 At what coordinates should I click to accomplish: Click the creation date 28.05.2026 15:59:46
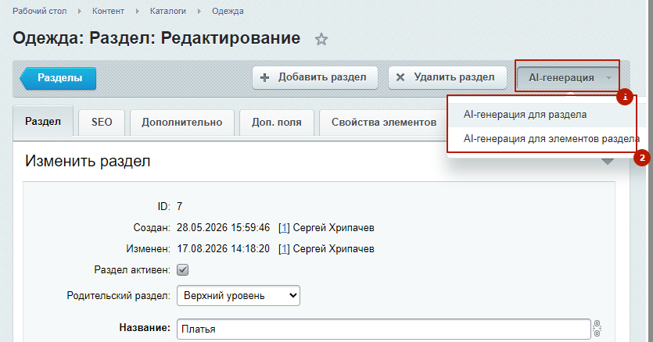(223, 227)
